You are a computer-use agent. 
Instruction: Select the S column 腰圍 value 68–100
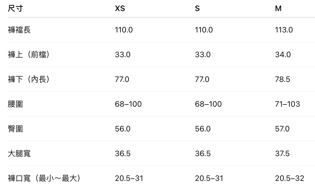click(208, 104)
